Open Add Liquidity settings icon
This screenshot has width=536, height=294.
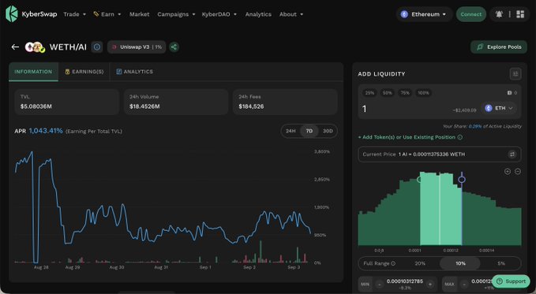click(515, 74)
